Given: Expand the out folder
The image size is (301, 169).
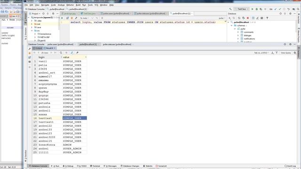Looking at the screenshot, I should [32, 24].
